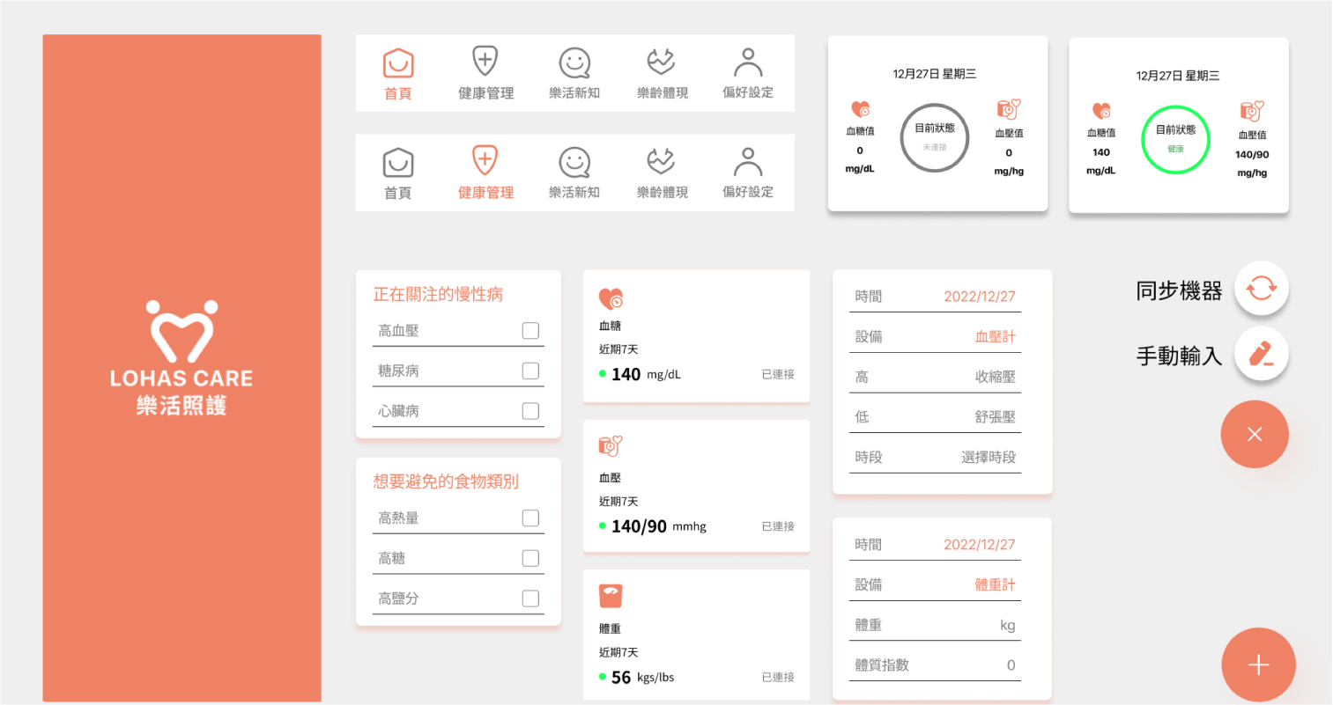1333x705 pixels.
Task: Click the 140/90 mmhg blood pressure reading
Action: (x=659, y=526)
